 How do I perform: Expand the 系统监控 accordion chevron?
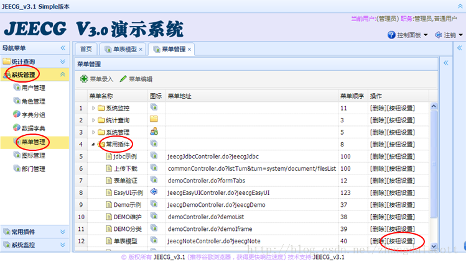click(x=63, y=245)
